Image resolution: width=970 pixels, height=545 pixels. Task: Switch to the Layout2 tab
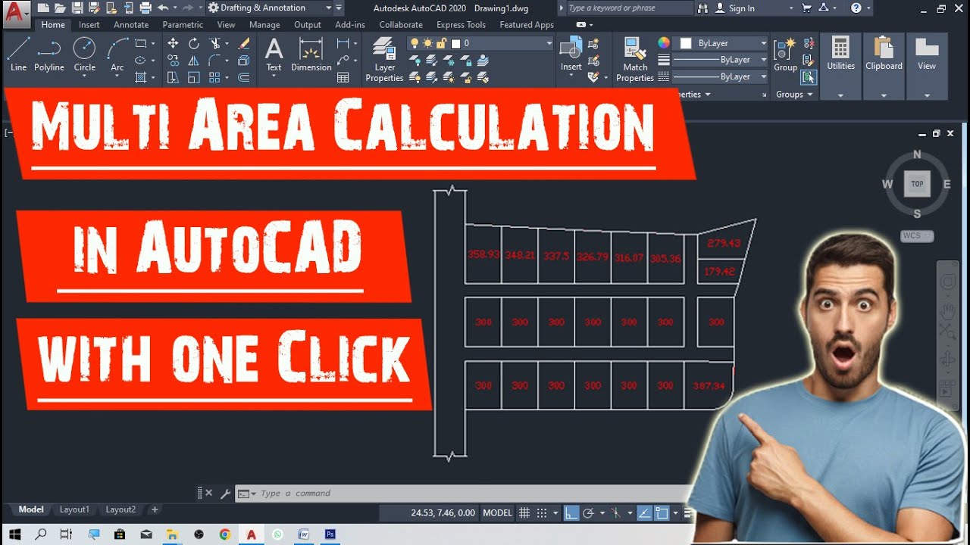tap(120, 509)
